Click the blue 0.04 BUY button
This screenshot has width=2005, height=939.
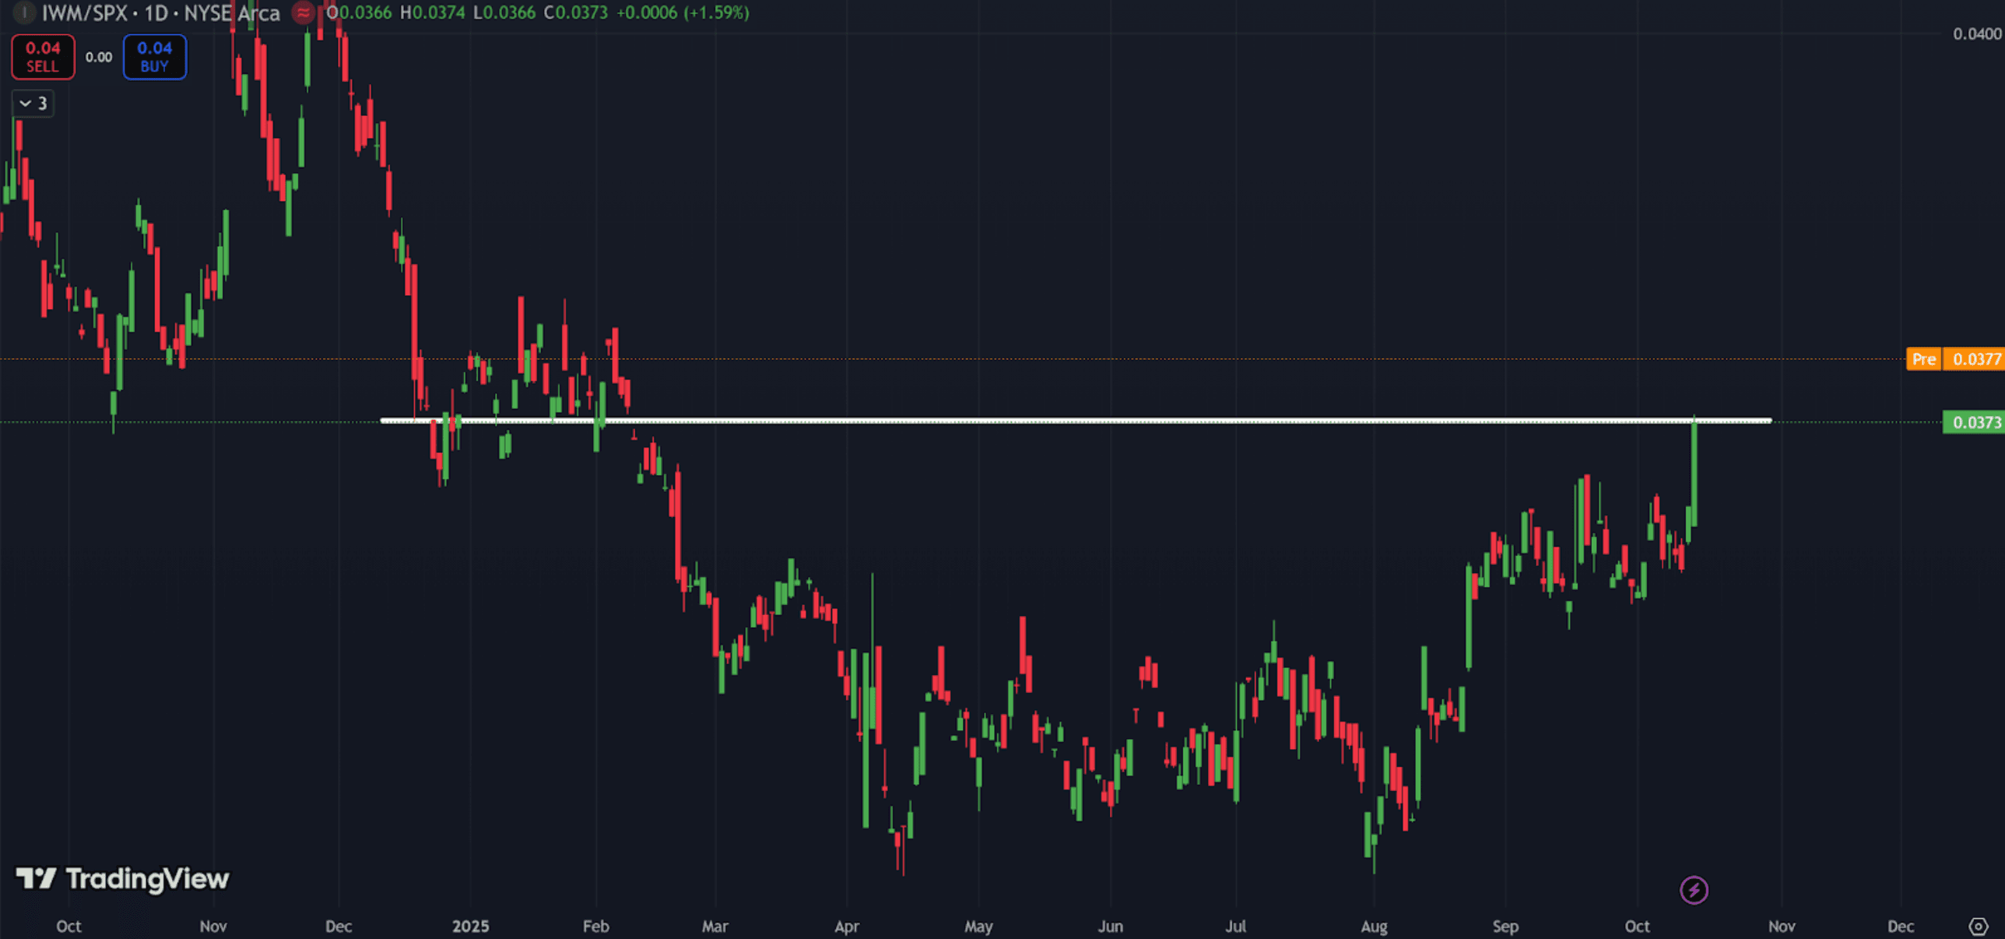pos(154,56)
